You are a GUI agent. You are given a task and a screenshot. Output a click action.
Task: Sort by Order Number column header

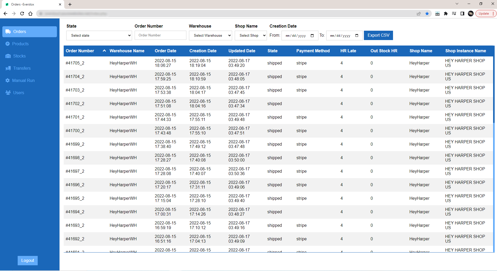(x=80, y=51)
